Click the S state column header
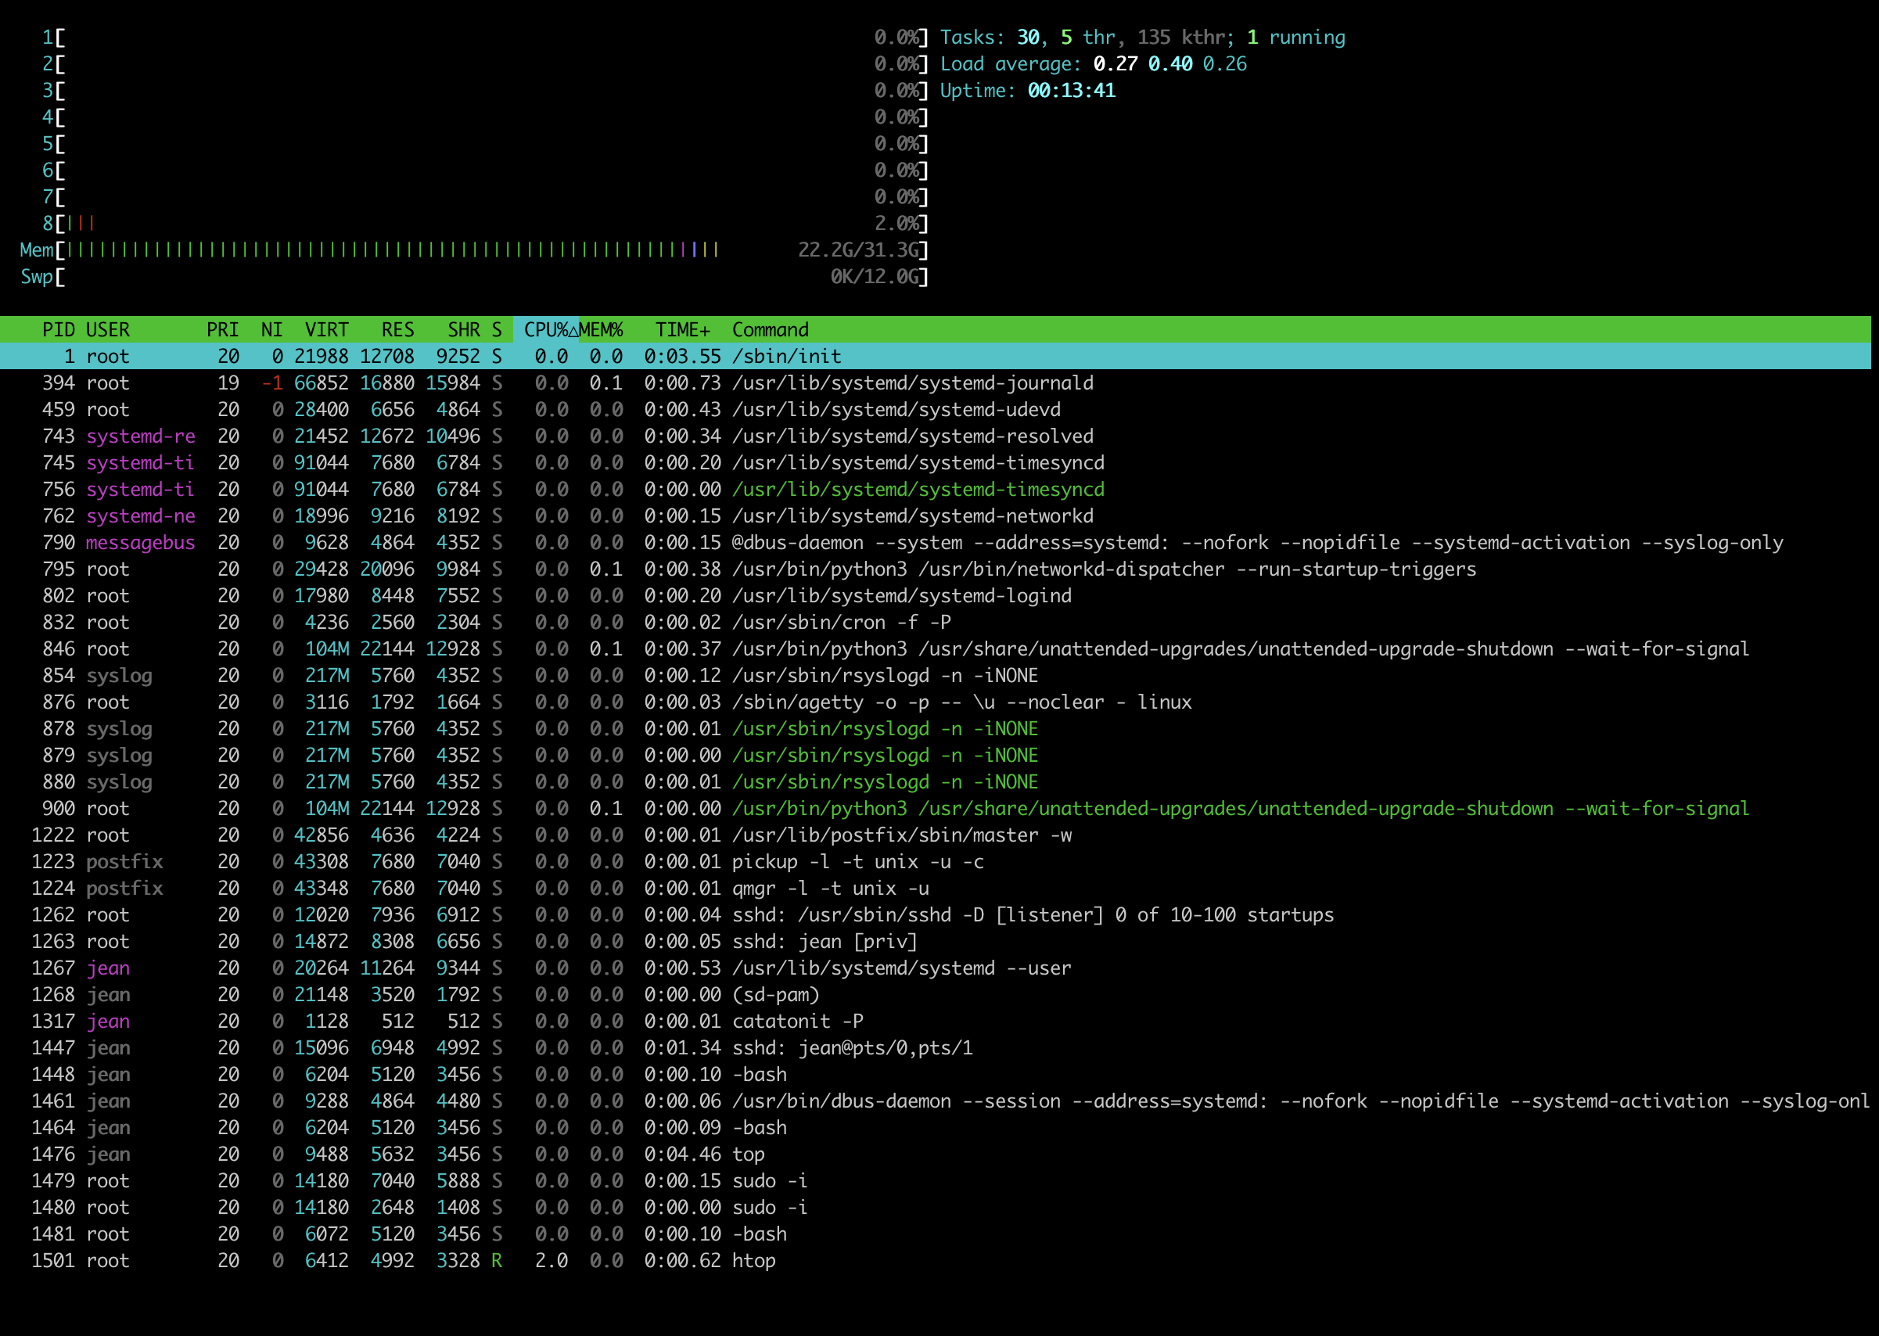This screenshot has height=1336, width=1879. (497, 330)
